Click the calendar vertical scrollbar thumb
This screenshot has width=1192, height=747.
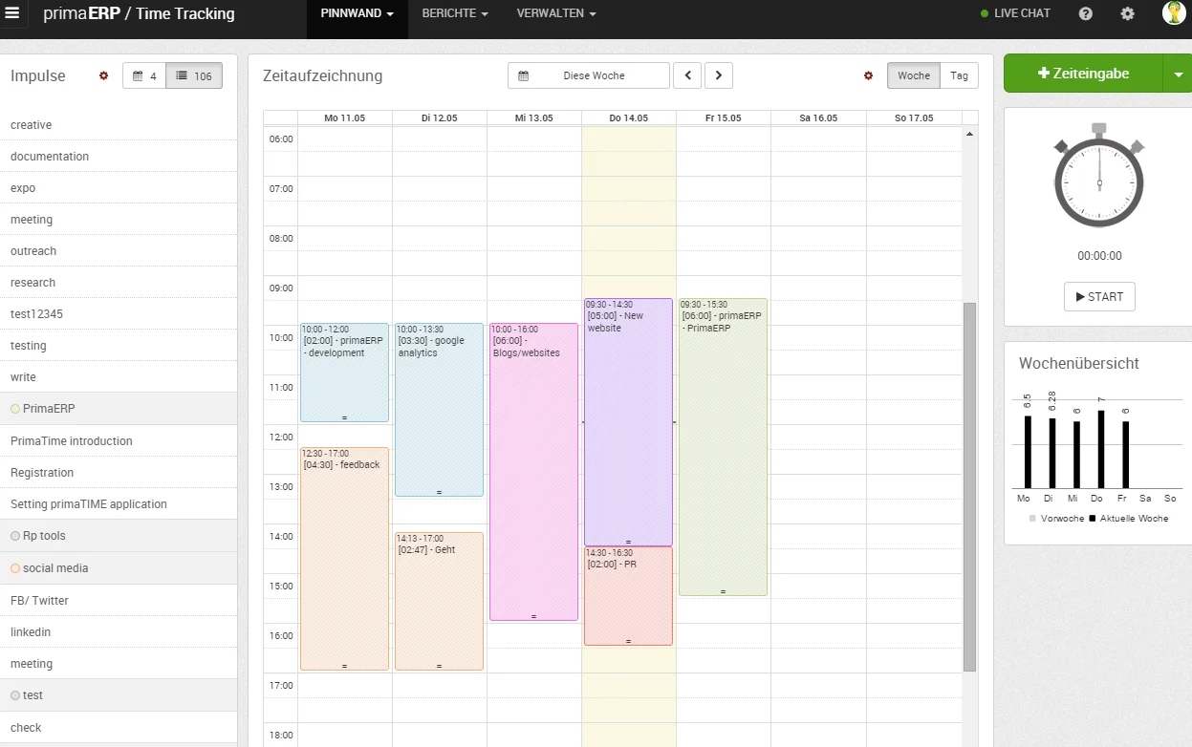tap(970, 486)
